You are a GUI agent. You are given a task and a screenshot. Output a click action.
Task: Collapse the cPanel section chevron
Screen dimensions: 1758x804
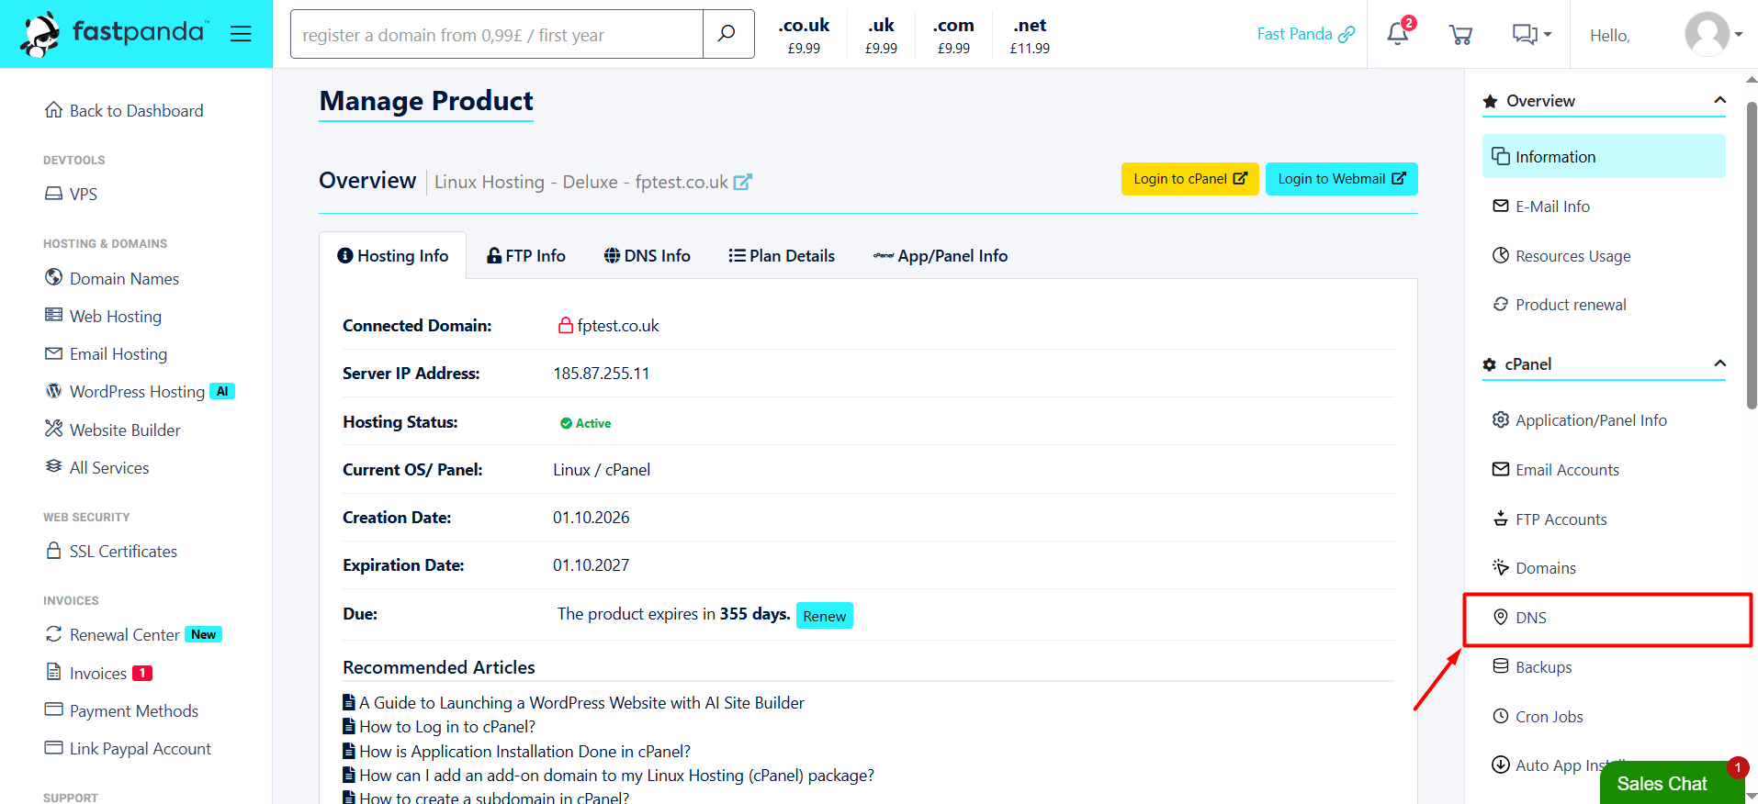1719,363
